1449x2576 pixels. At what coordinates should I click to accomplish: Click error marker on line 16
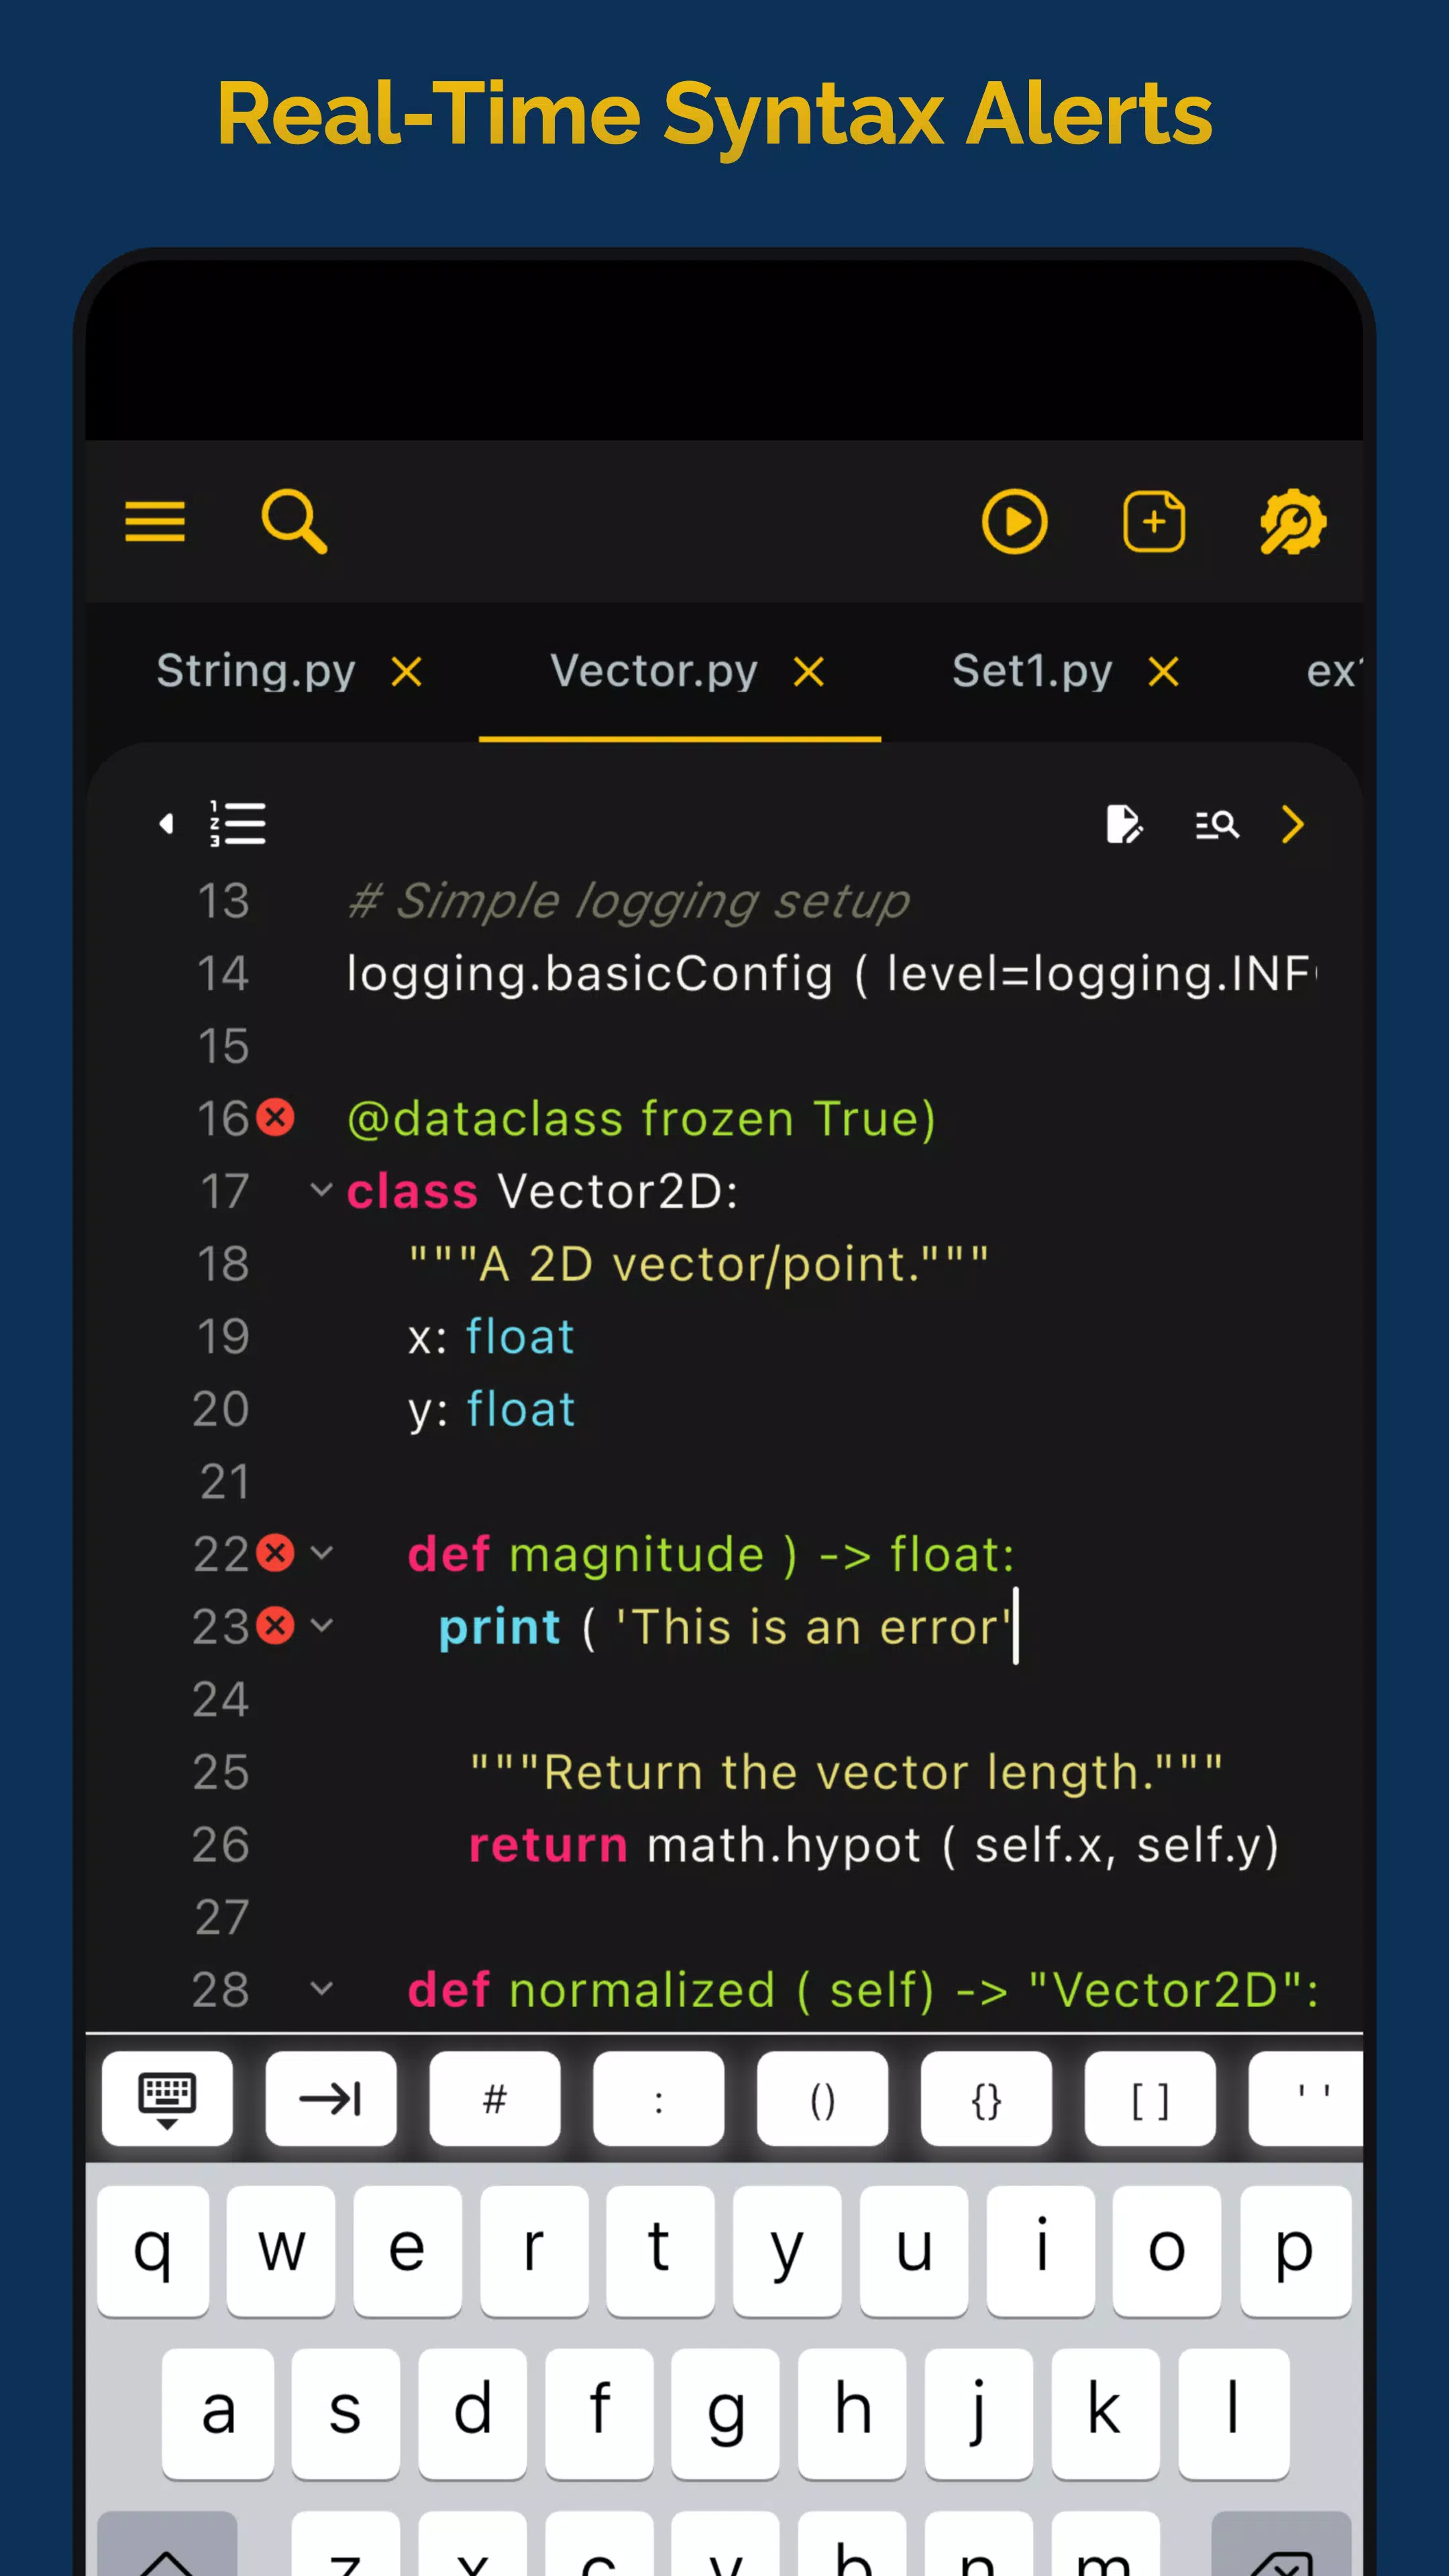pos(276,1117)
